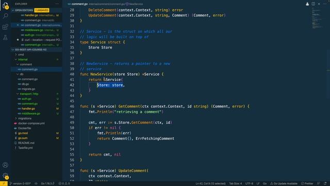Screen dimensions: 330x186
Task: Click line number 46 in the gutter
Action: point(72,106)
